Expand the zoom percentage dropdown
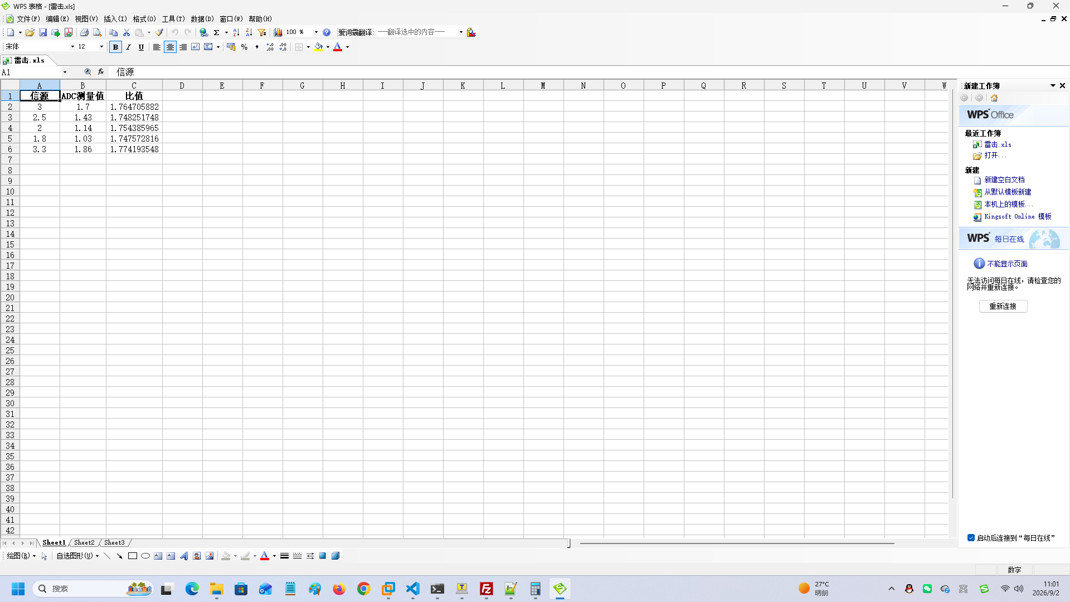 [316, 32]
